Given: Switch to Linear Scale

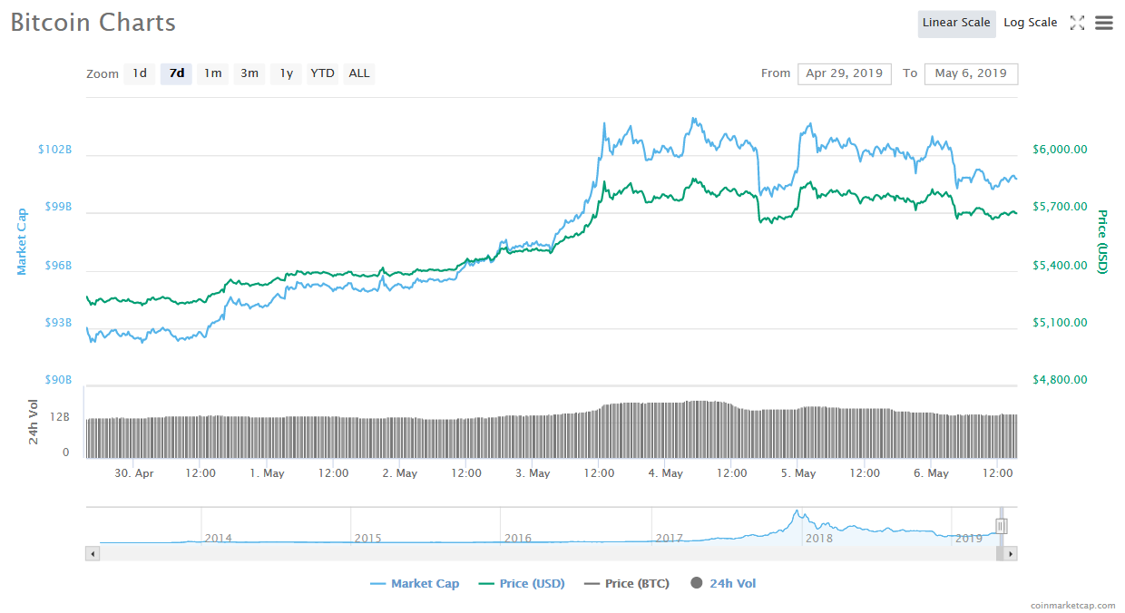Looking at the screenshot, I should pyautogui.click(x=956, y=24).
